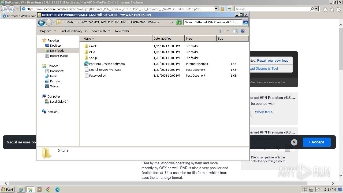
Task: Click taskbar clock showing 12:13 AM
Action: pyautogui.click(x=329, y=190)
